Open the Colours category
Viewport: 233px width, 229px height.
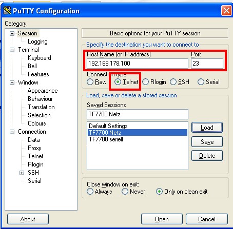pos(37,123)
